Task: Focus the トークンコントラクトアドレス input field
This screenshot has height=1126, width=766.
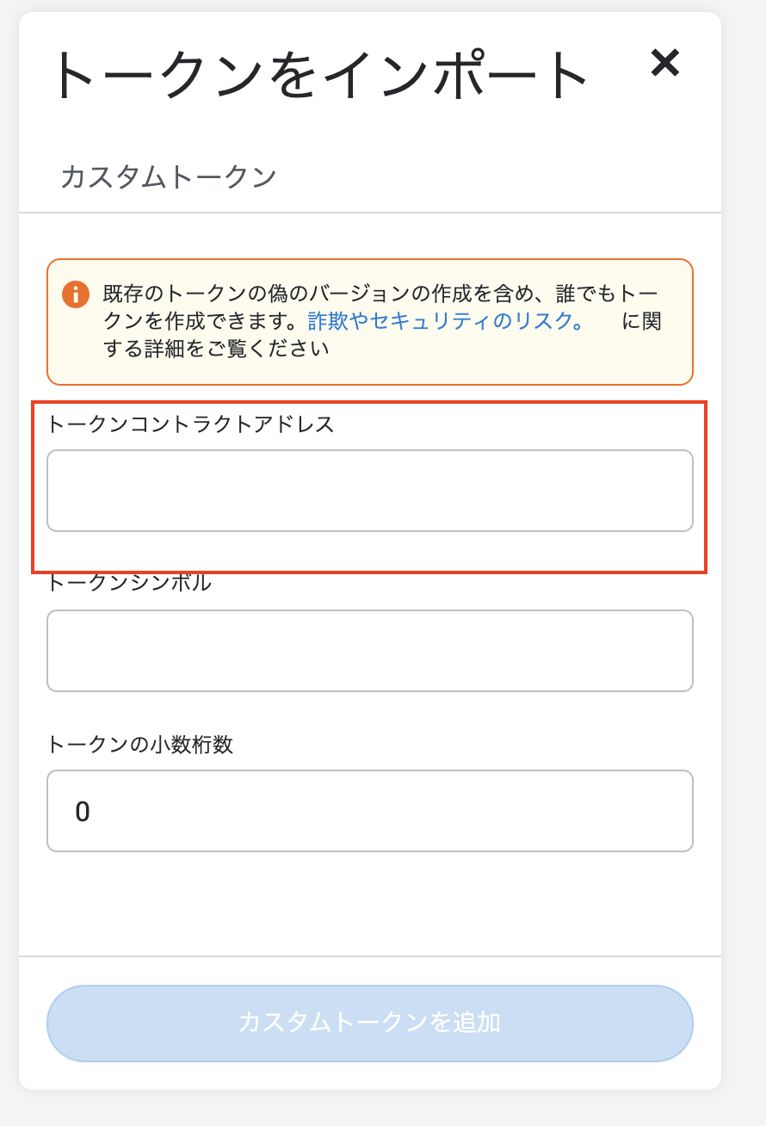Action: [370, 491]
